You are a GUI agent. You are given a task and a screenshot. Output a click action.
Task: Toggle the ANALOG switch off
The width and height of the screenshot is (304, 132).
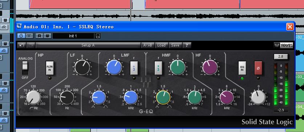[25, 68]
